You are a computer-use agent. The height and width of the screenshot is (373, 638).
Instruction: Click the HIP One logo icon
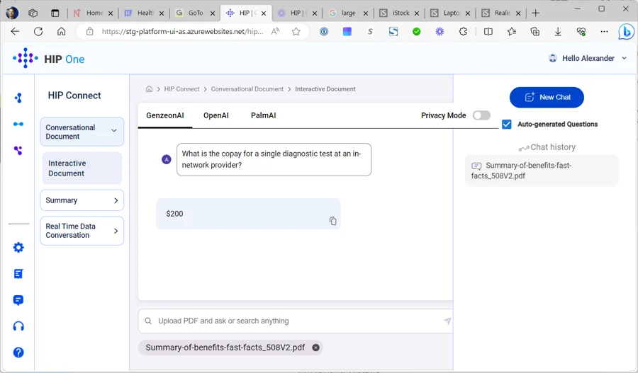coord(26,58)
